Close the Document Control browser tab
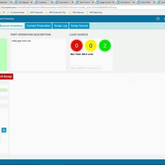The width and height of the screenshot is (165, 165). tap(73, 2)
